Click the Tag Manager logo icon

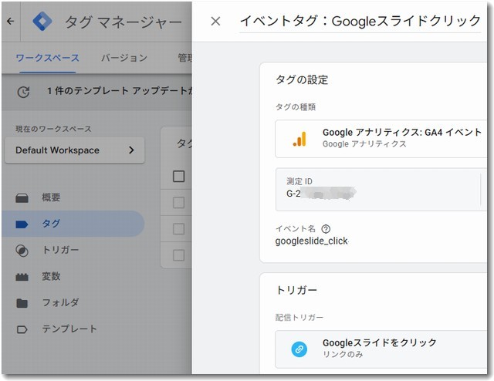click(x=43, y=22)
